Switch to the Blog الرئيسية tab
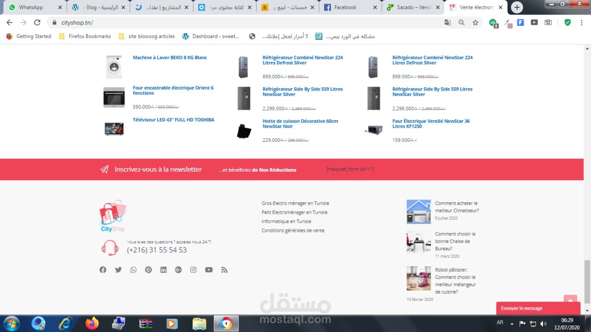The image size is (591, 332). 99,7
